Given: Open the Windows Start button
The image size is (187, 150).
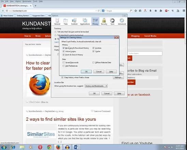Looking at the screenshot, I should 4,147.
